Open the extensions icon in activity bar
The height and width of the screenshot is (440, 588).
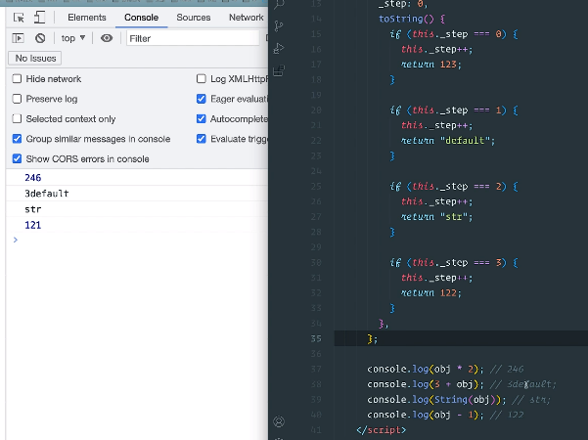[x=279, y=70]
